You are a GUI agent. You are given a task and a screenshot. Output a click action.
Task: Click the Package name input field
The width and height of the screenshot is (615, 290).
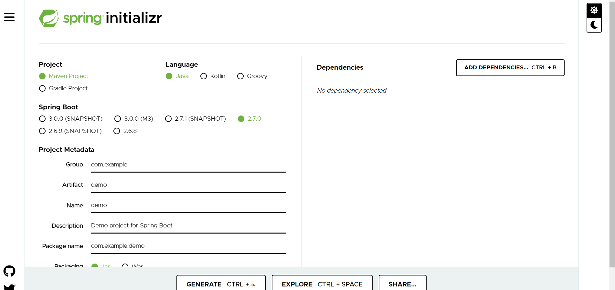tap(188, 246)
